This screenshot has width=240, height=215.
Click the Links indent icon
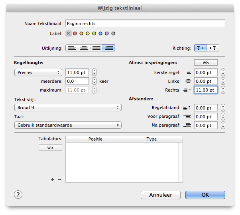click(x=187, y=81)
